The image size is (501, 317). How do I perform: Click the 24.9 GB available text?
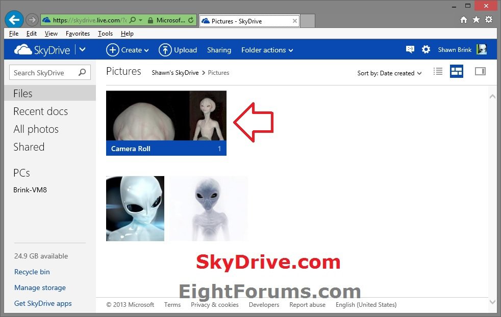click(41, 256)
